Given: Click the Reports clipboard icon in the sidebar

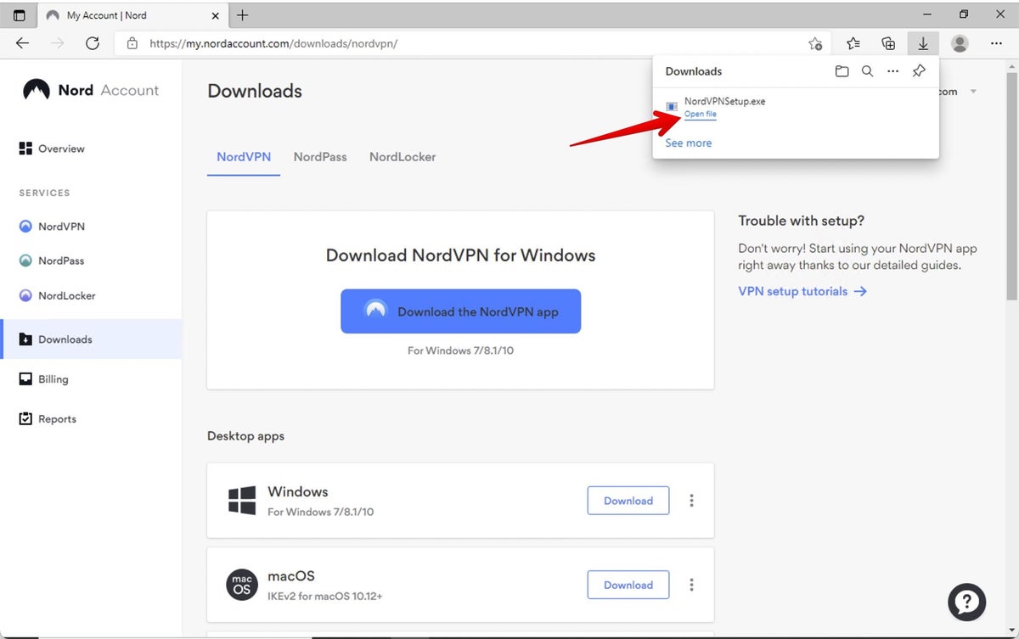Looking at the screenshot, I should [25, 418].
